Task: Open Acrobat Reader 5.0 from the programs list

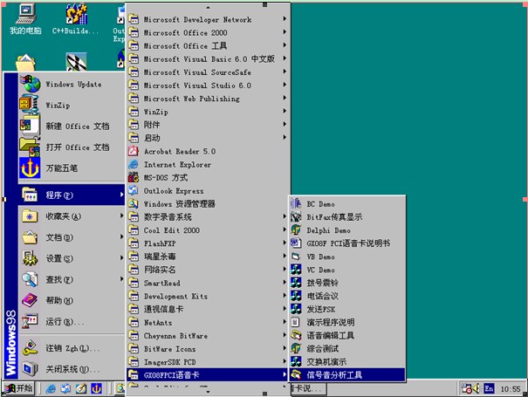Action: (179, 151)
